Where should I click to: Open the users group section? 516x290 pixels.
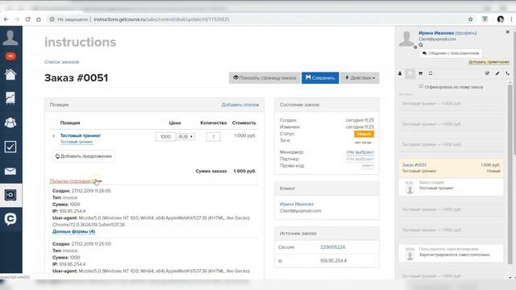[x=10, y=122]
